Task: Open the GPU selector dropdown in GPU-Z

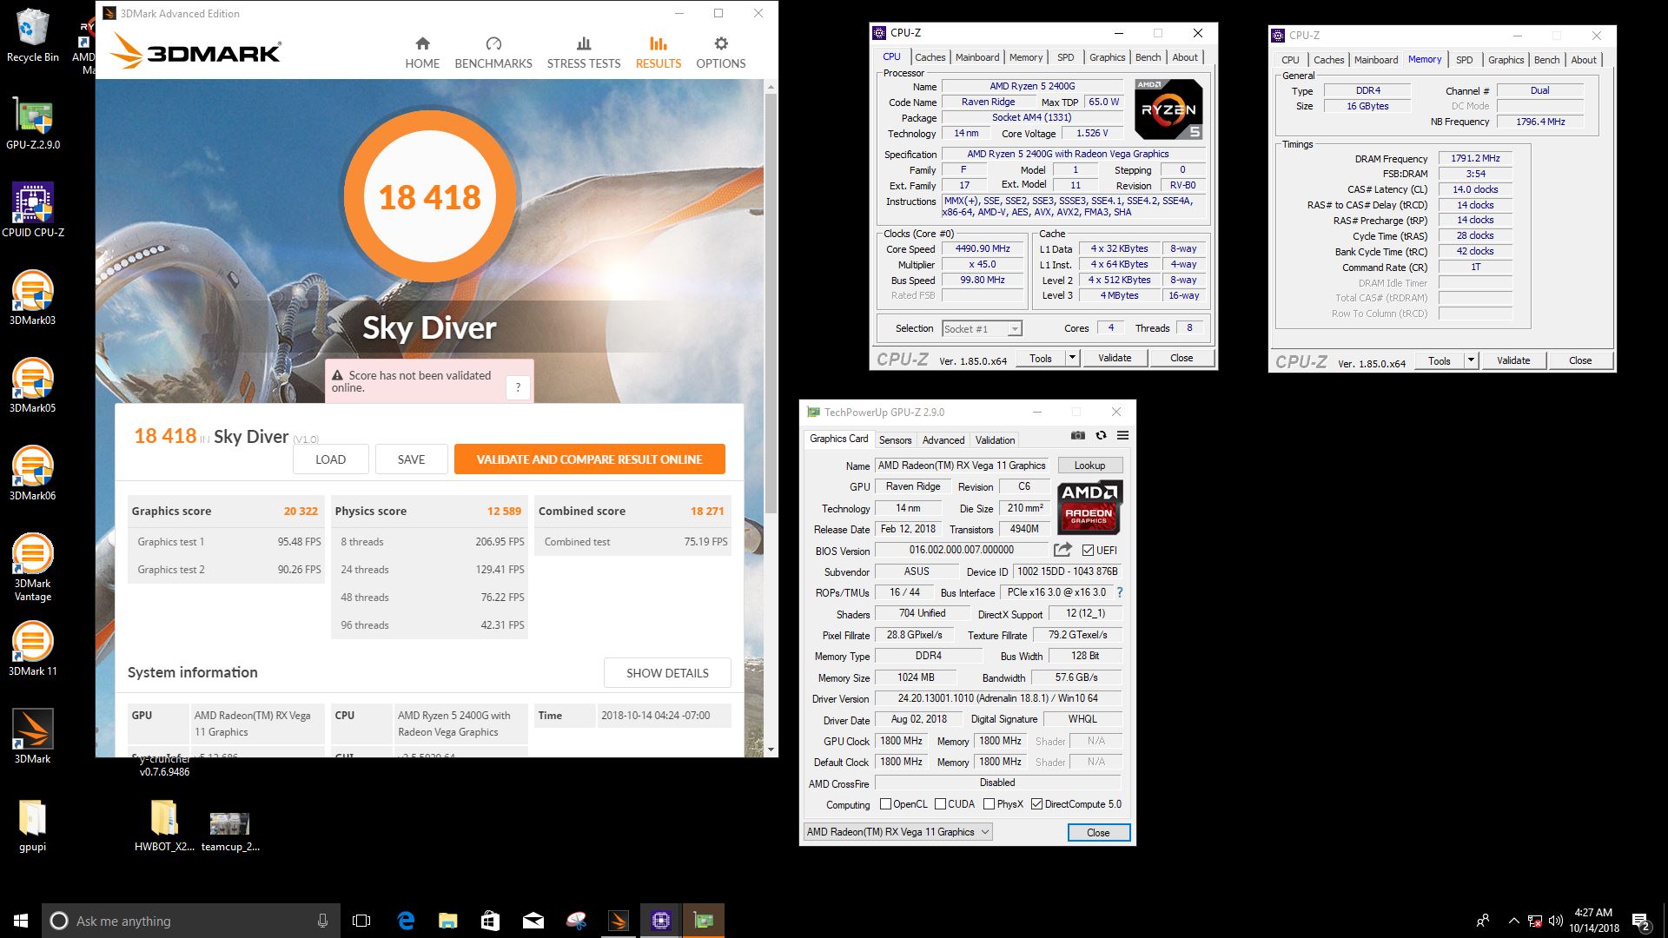Action: (x=898, y=832)
